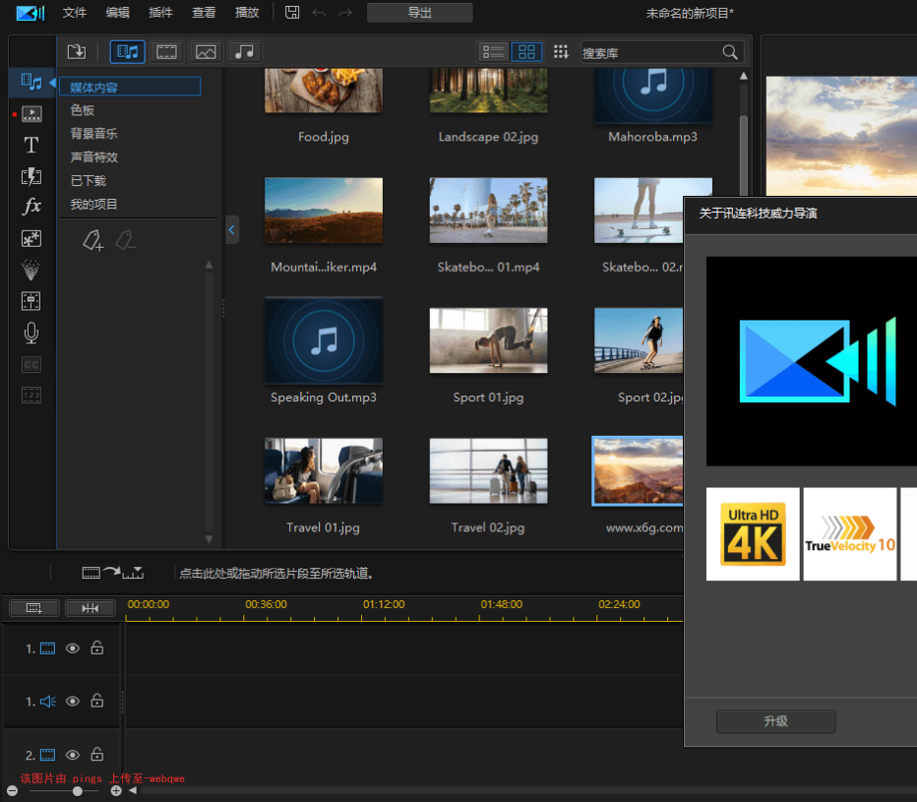The width and height of the screenshot is (917, 802).
Task: Filter library to show only images
Action: point(206,52)
